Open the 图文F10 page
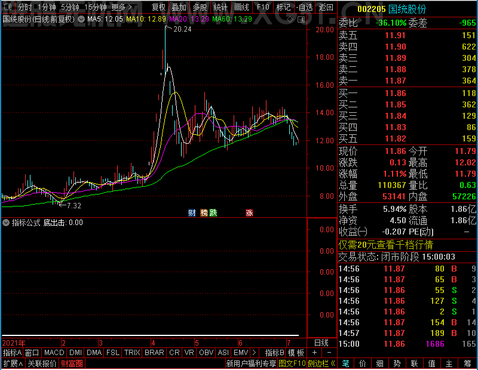Viewport: 478px width, 370px height. click(292, 363)
